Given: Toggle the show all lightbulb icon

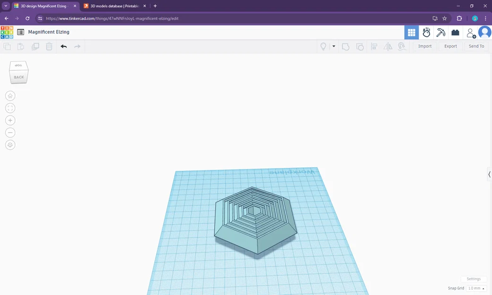Looking at the screenshot, I should tap(323, 47).
